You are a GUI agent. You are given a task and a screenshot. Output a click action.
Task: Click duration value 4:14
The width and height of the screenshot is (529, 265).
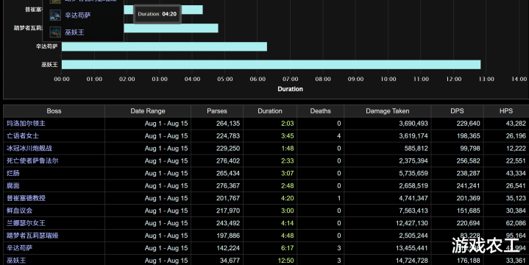coord(288,224)
